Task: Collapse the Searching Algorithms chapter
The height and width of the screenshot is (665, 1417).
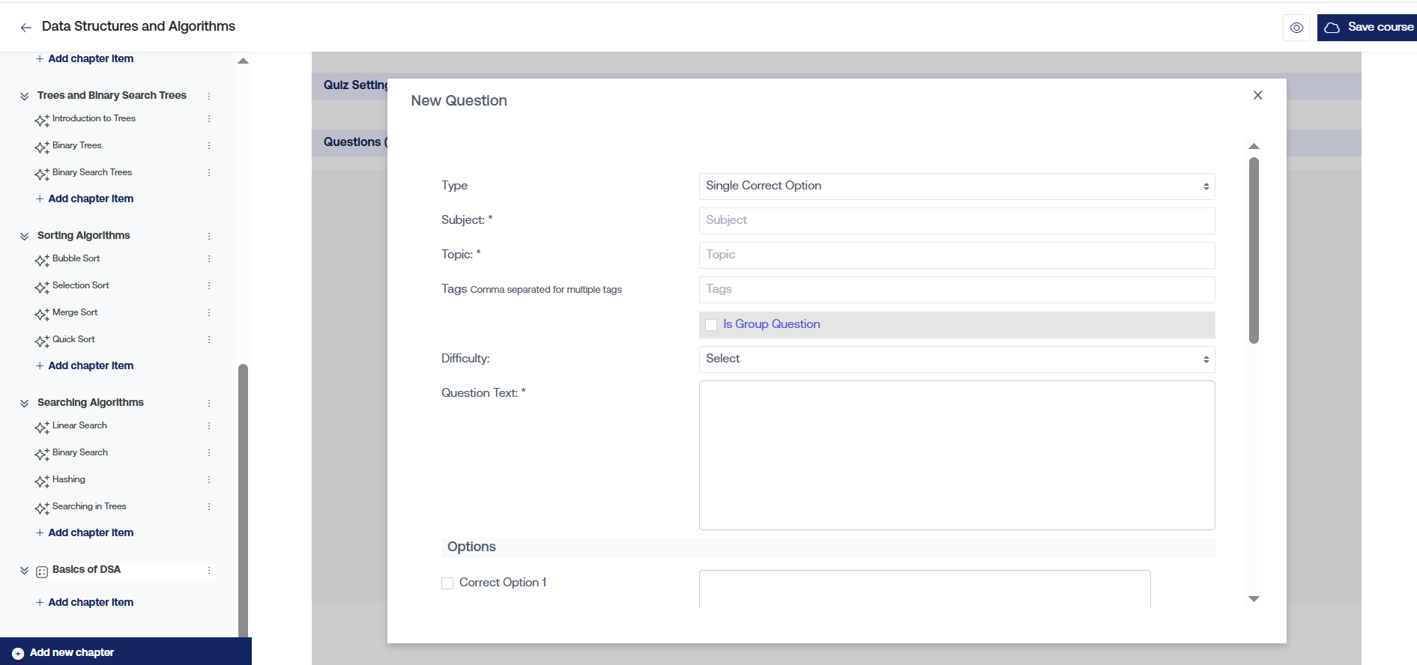Action: [24, 403]
